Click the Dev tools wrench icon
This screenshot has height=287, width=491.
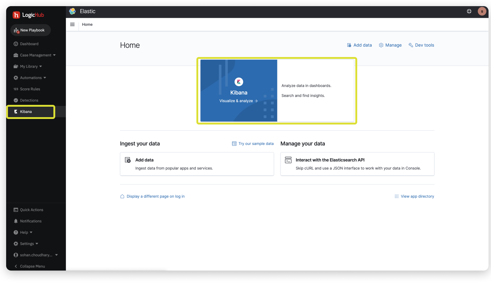(x=411, y=45)
